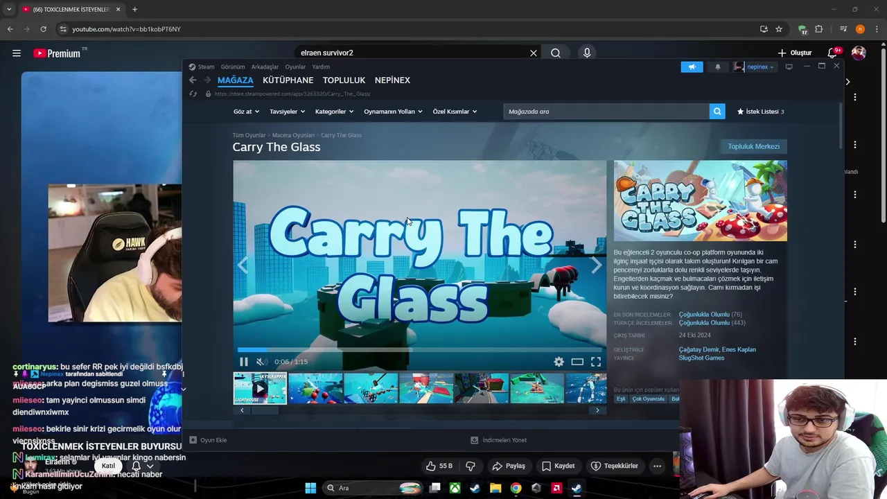The image size is (887, 499).
Task: Show previous media with left arrow on trailer
Action: pyautogui.click(x=243, y=265)
